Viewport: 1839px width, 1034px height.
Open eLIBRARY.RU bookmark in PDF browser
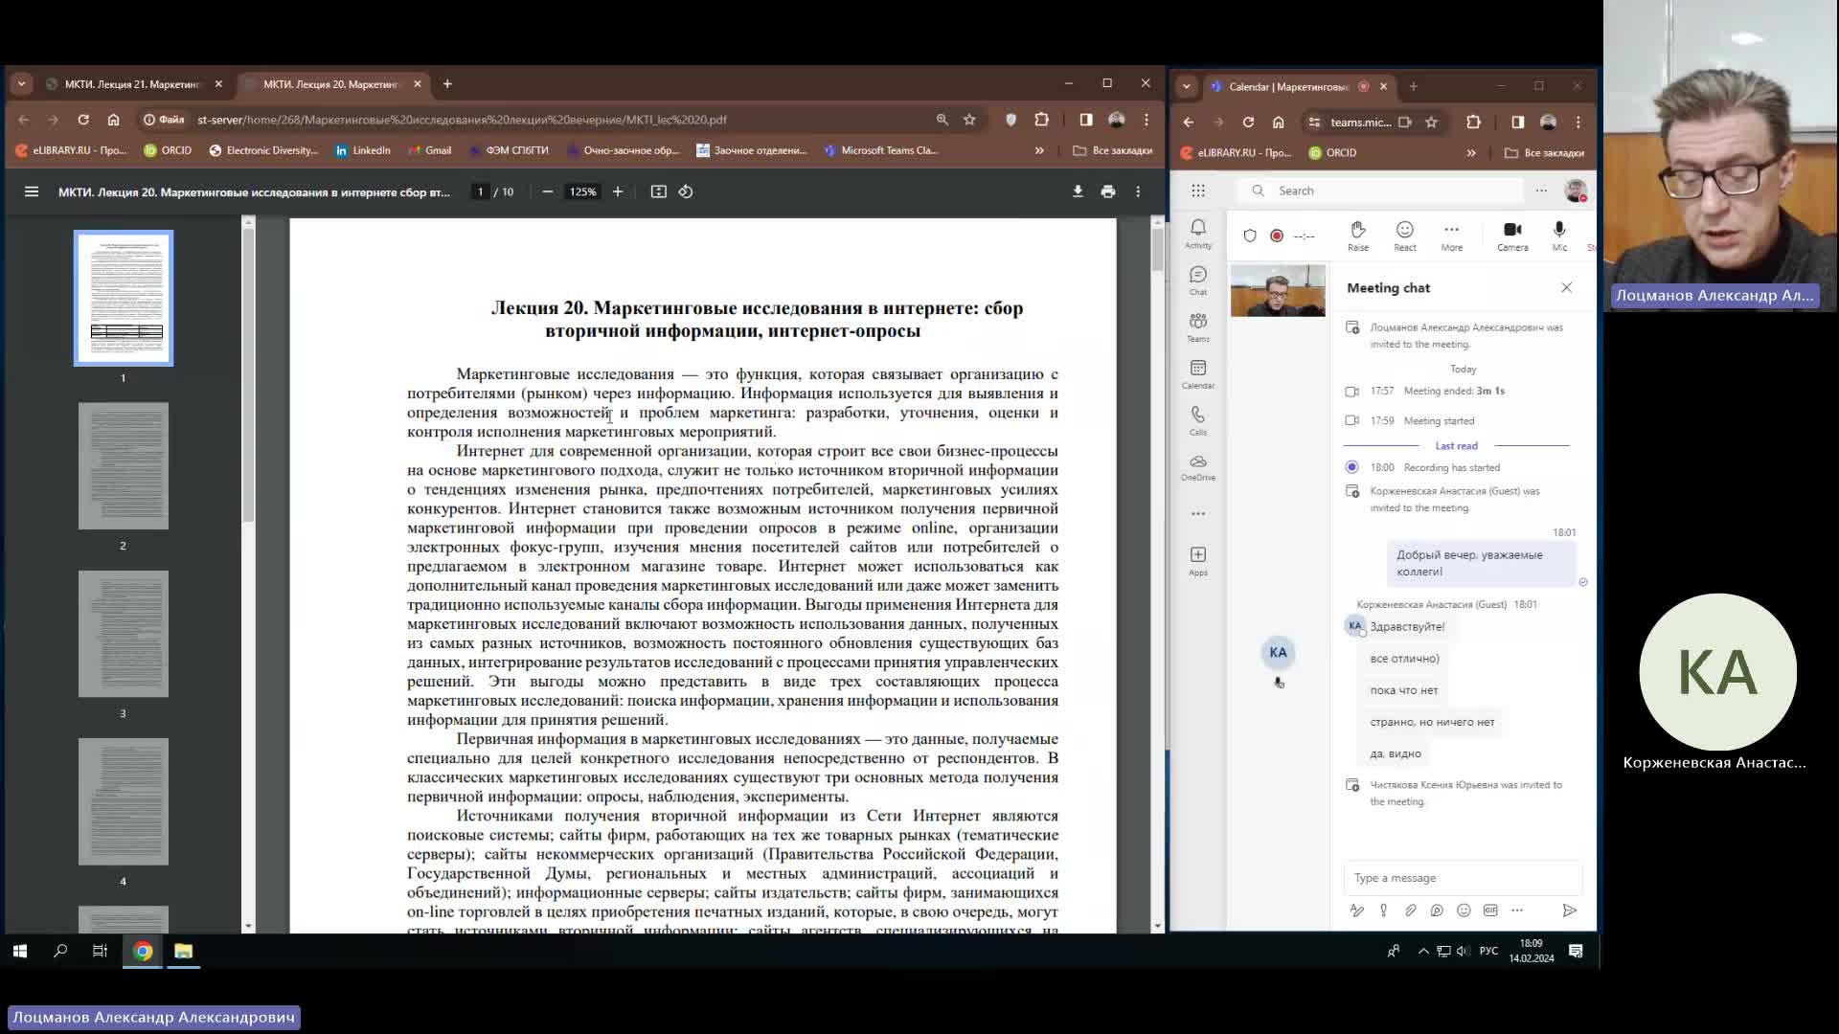[72, 150]
